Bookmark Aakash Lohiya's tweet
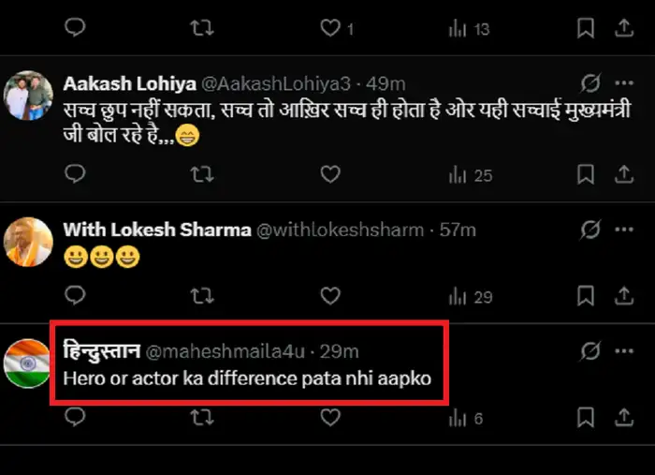This screenshot has height=475, width=655. tap(586, 174)
